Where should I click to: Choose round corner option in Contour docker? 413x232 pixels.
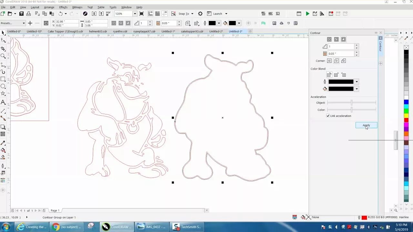point(336,61)
